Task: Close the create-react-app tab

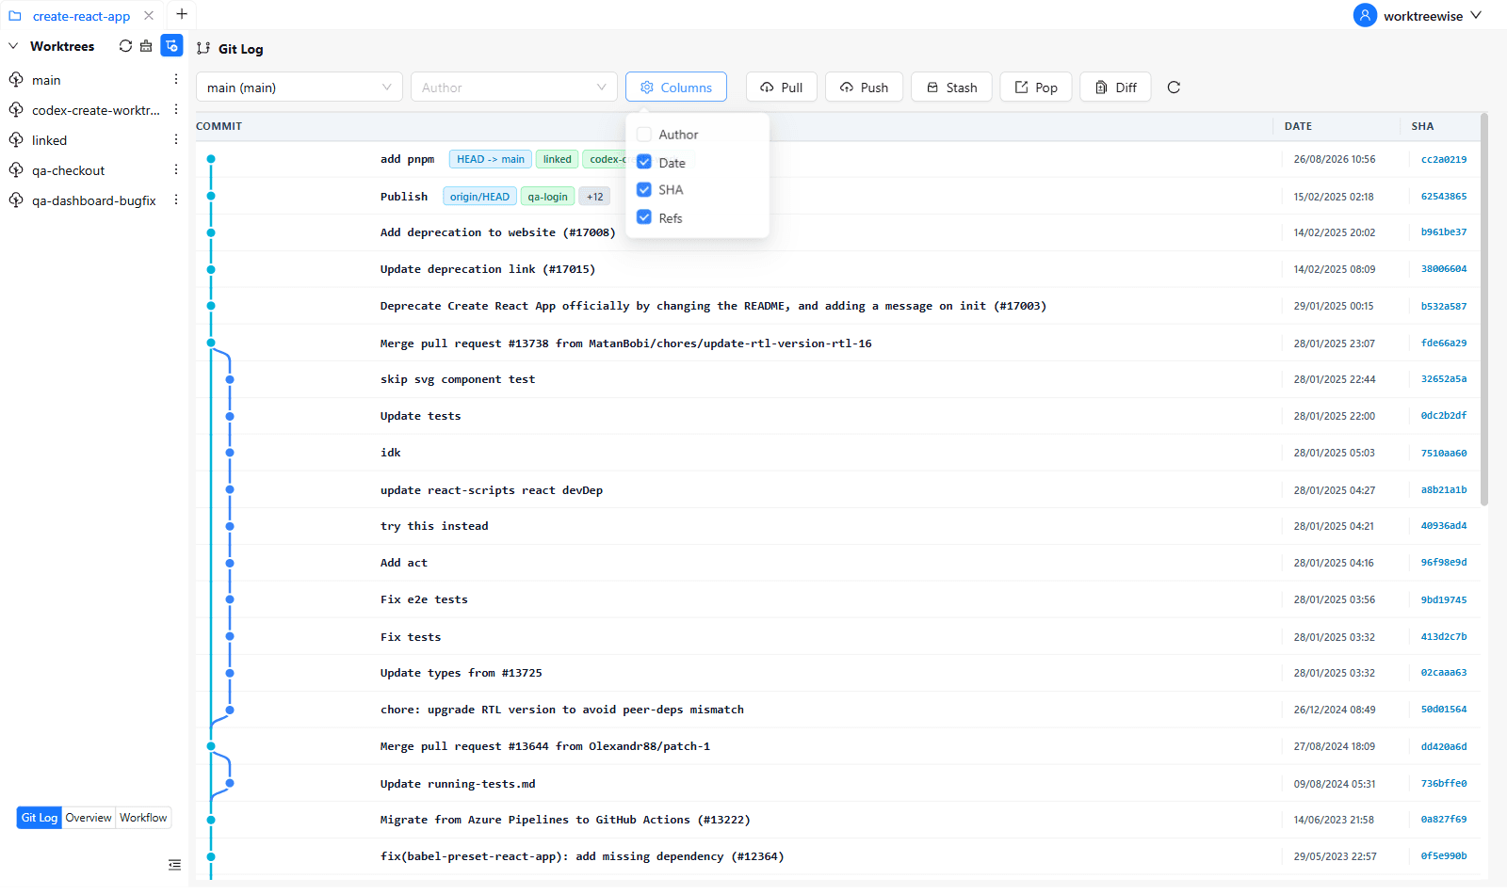Action: 149,16
